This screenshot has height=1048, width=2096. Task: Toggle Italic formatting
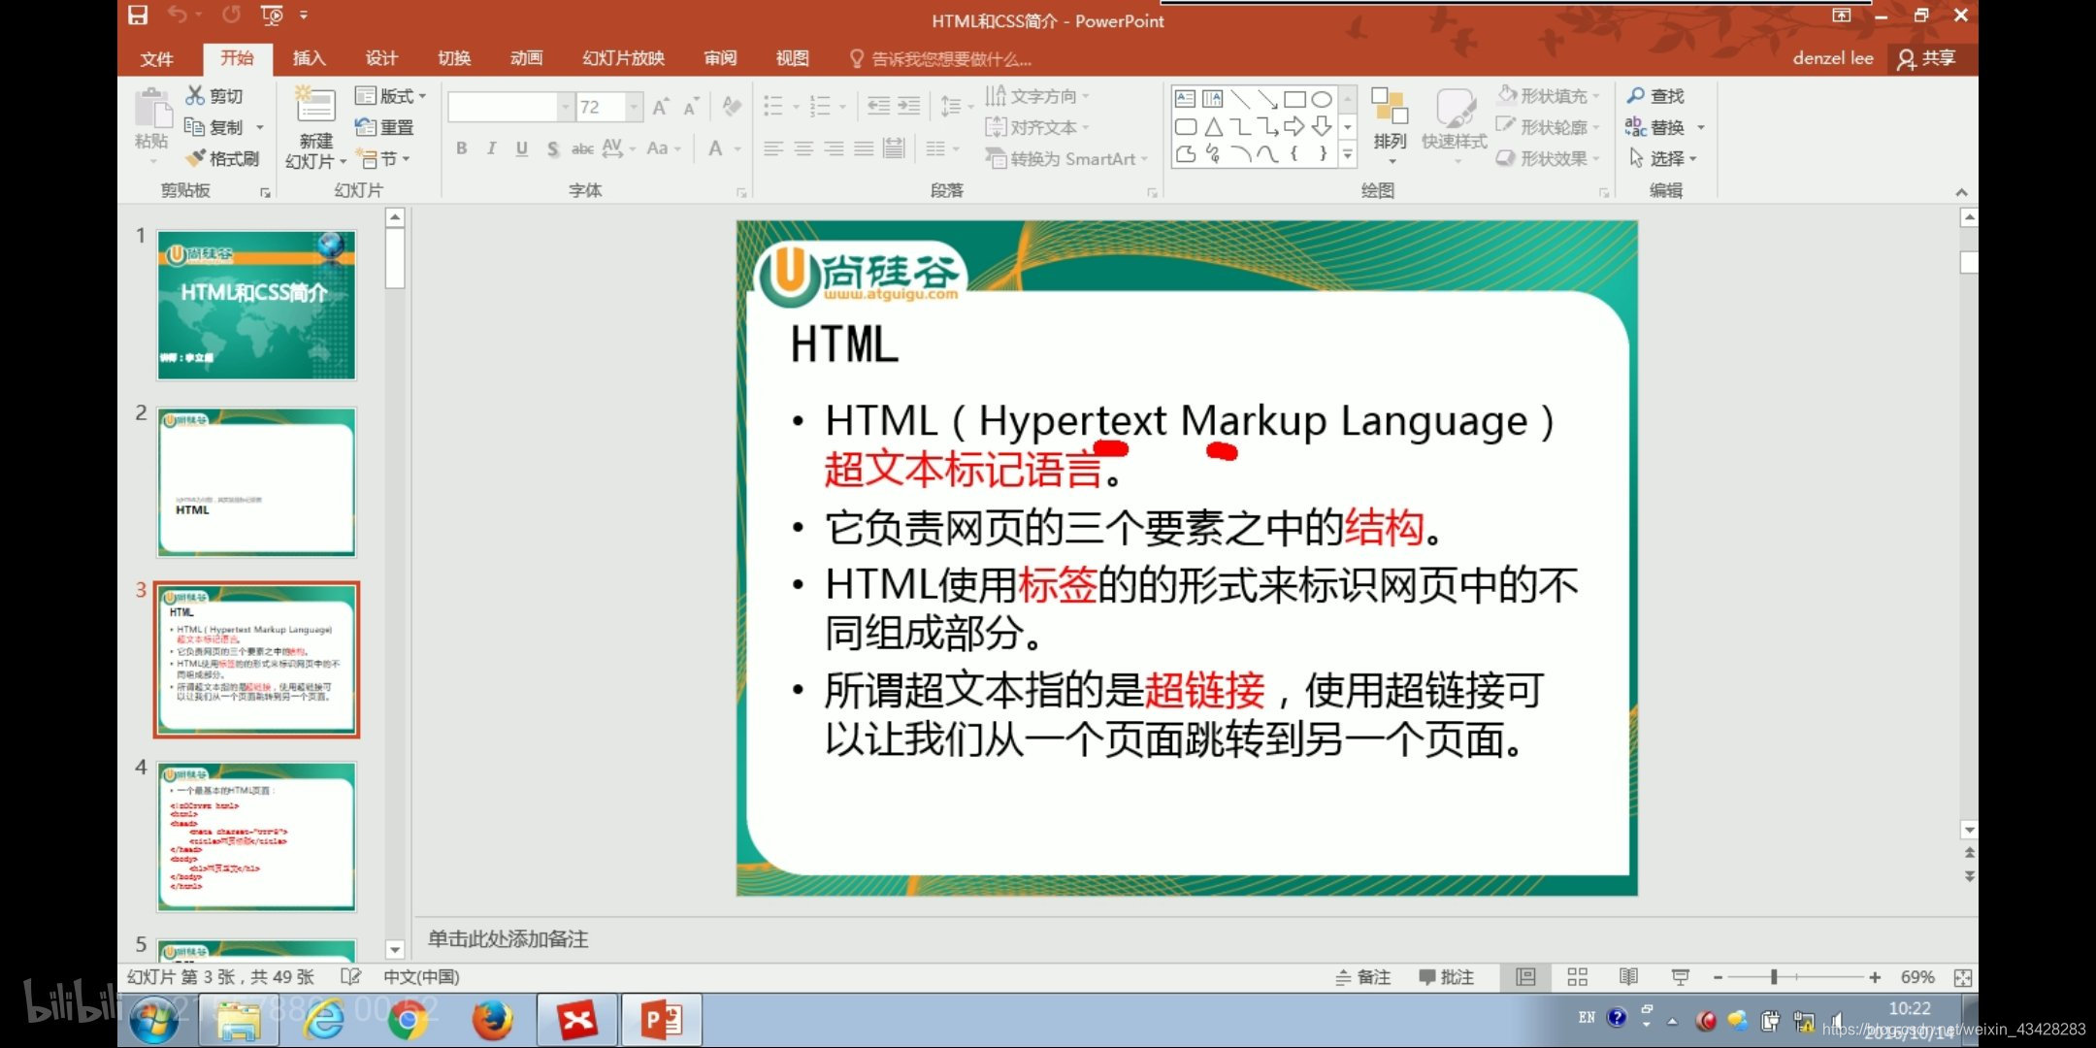492,148
